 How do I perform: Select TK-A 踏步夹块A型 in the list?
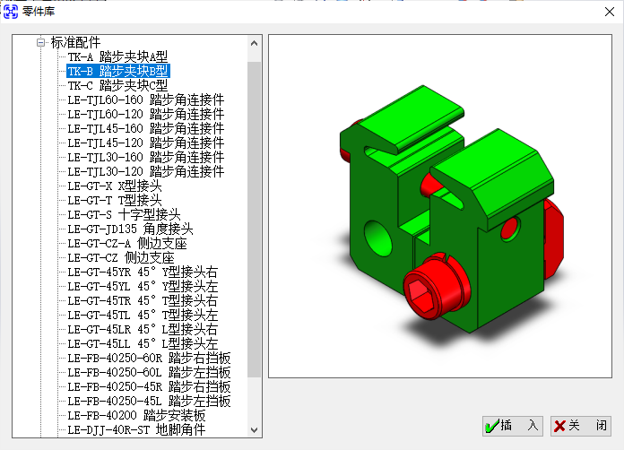pos(117,56)
